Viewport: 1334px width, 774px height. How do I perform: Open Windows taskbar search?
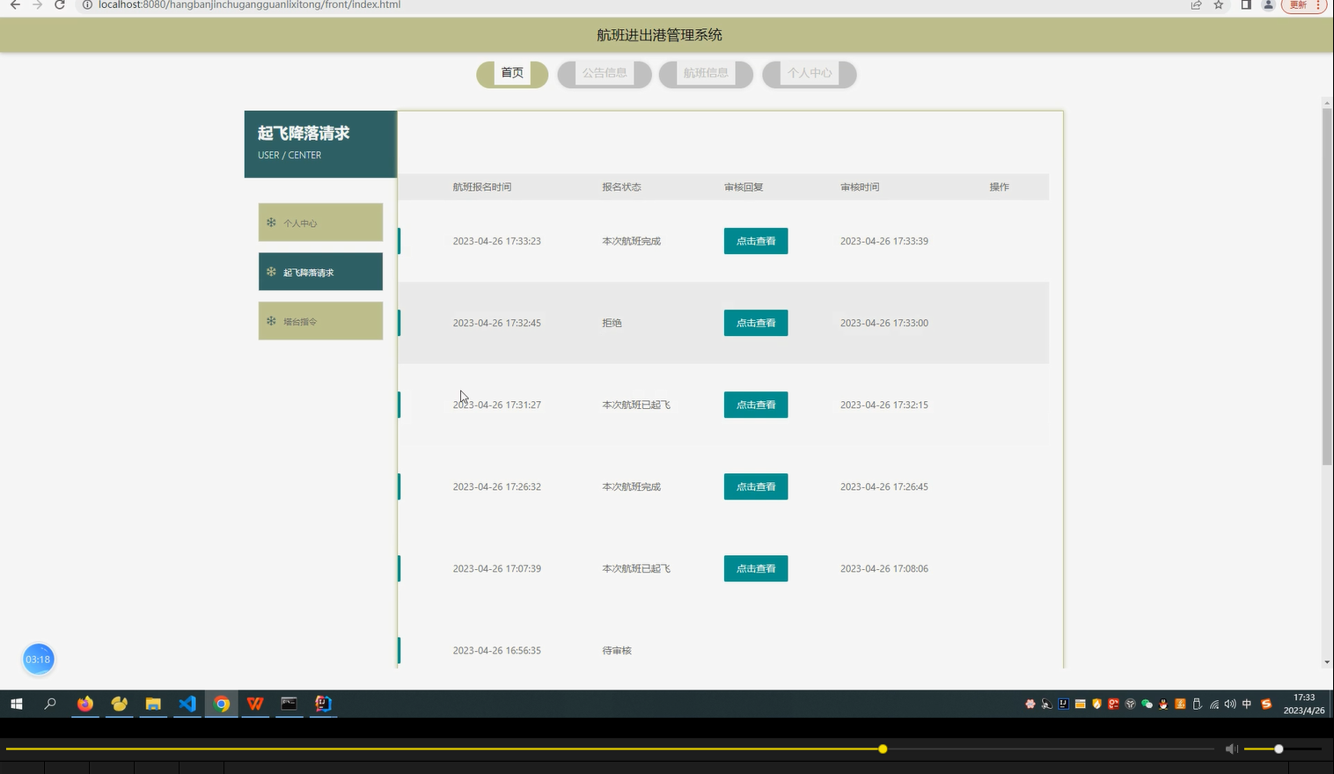50,704
